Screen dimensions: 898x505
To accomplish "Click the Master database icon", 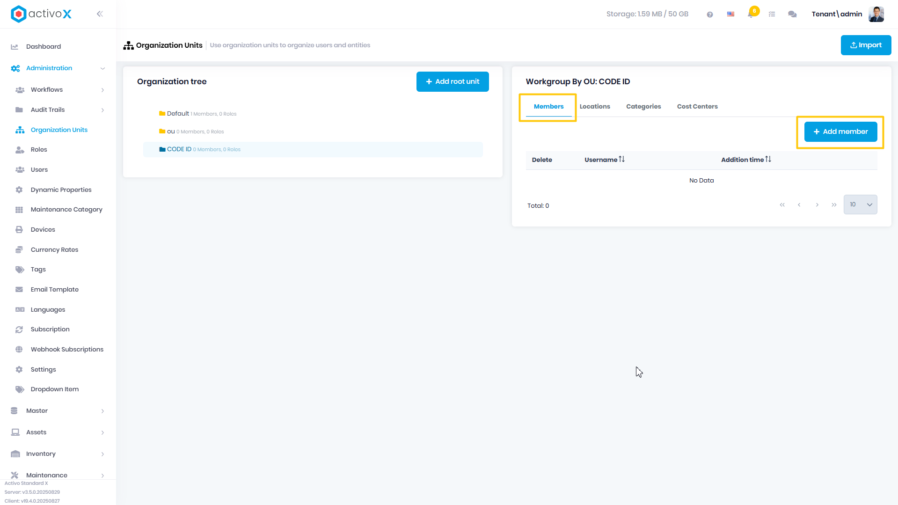I will [x=14, y=411].
